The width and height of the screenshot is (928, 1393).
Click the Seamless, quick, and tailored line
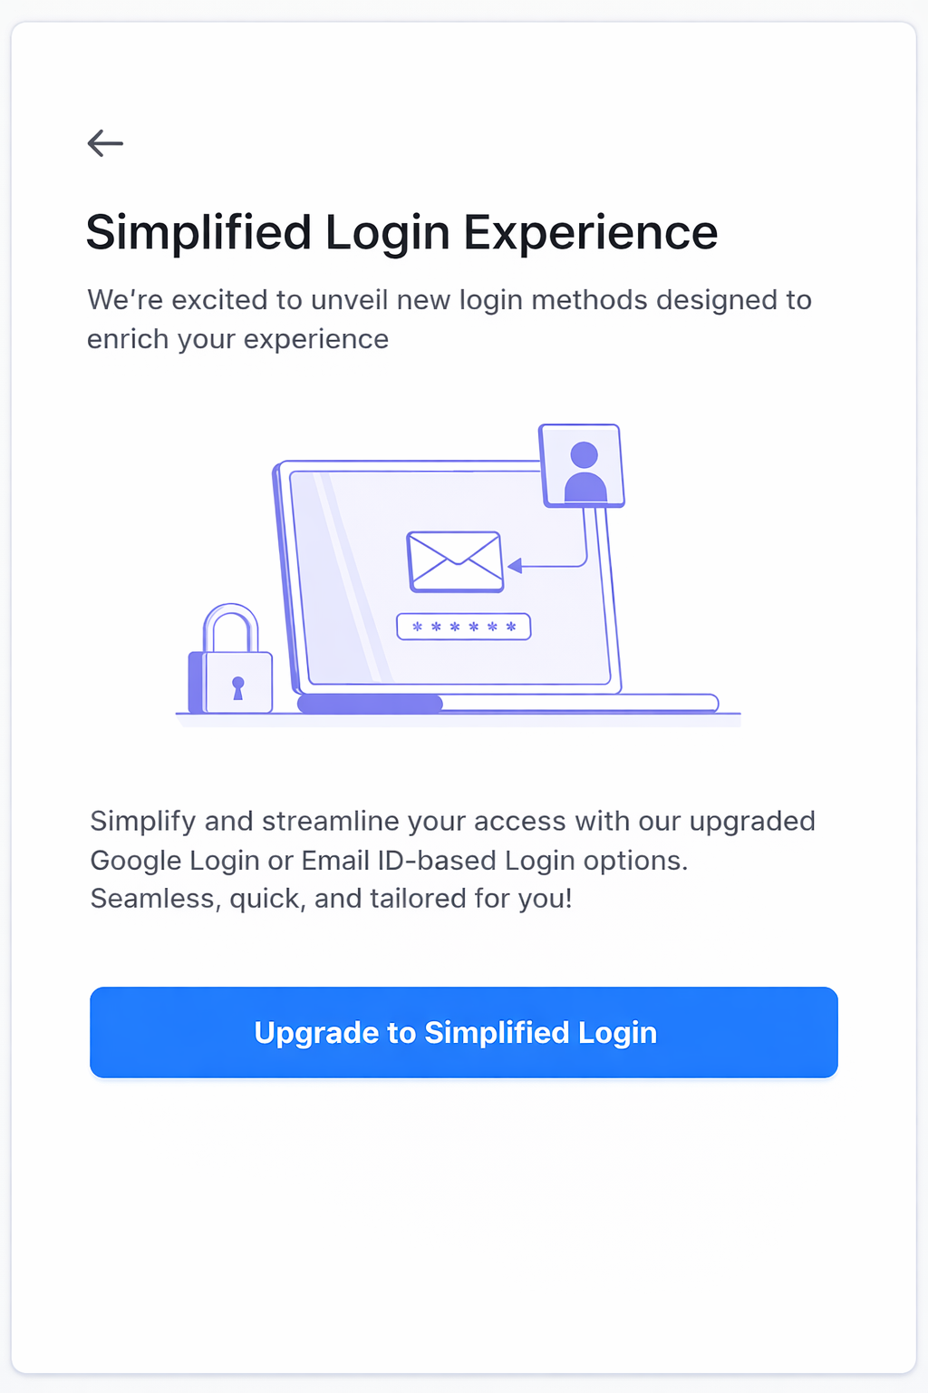(x=332, y=899)
